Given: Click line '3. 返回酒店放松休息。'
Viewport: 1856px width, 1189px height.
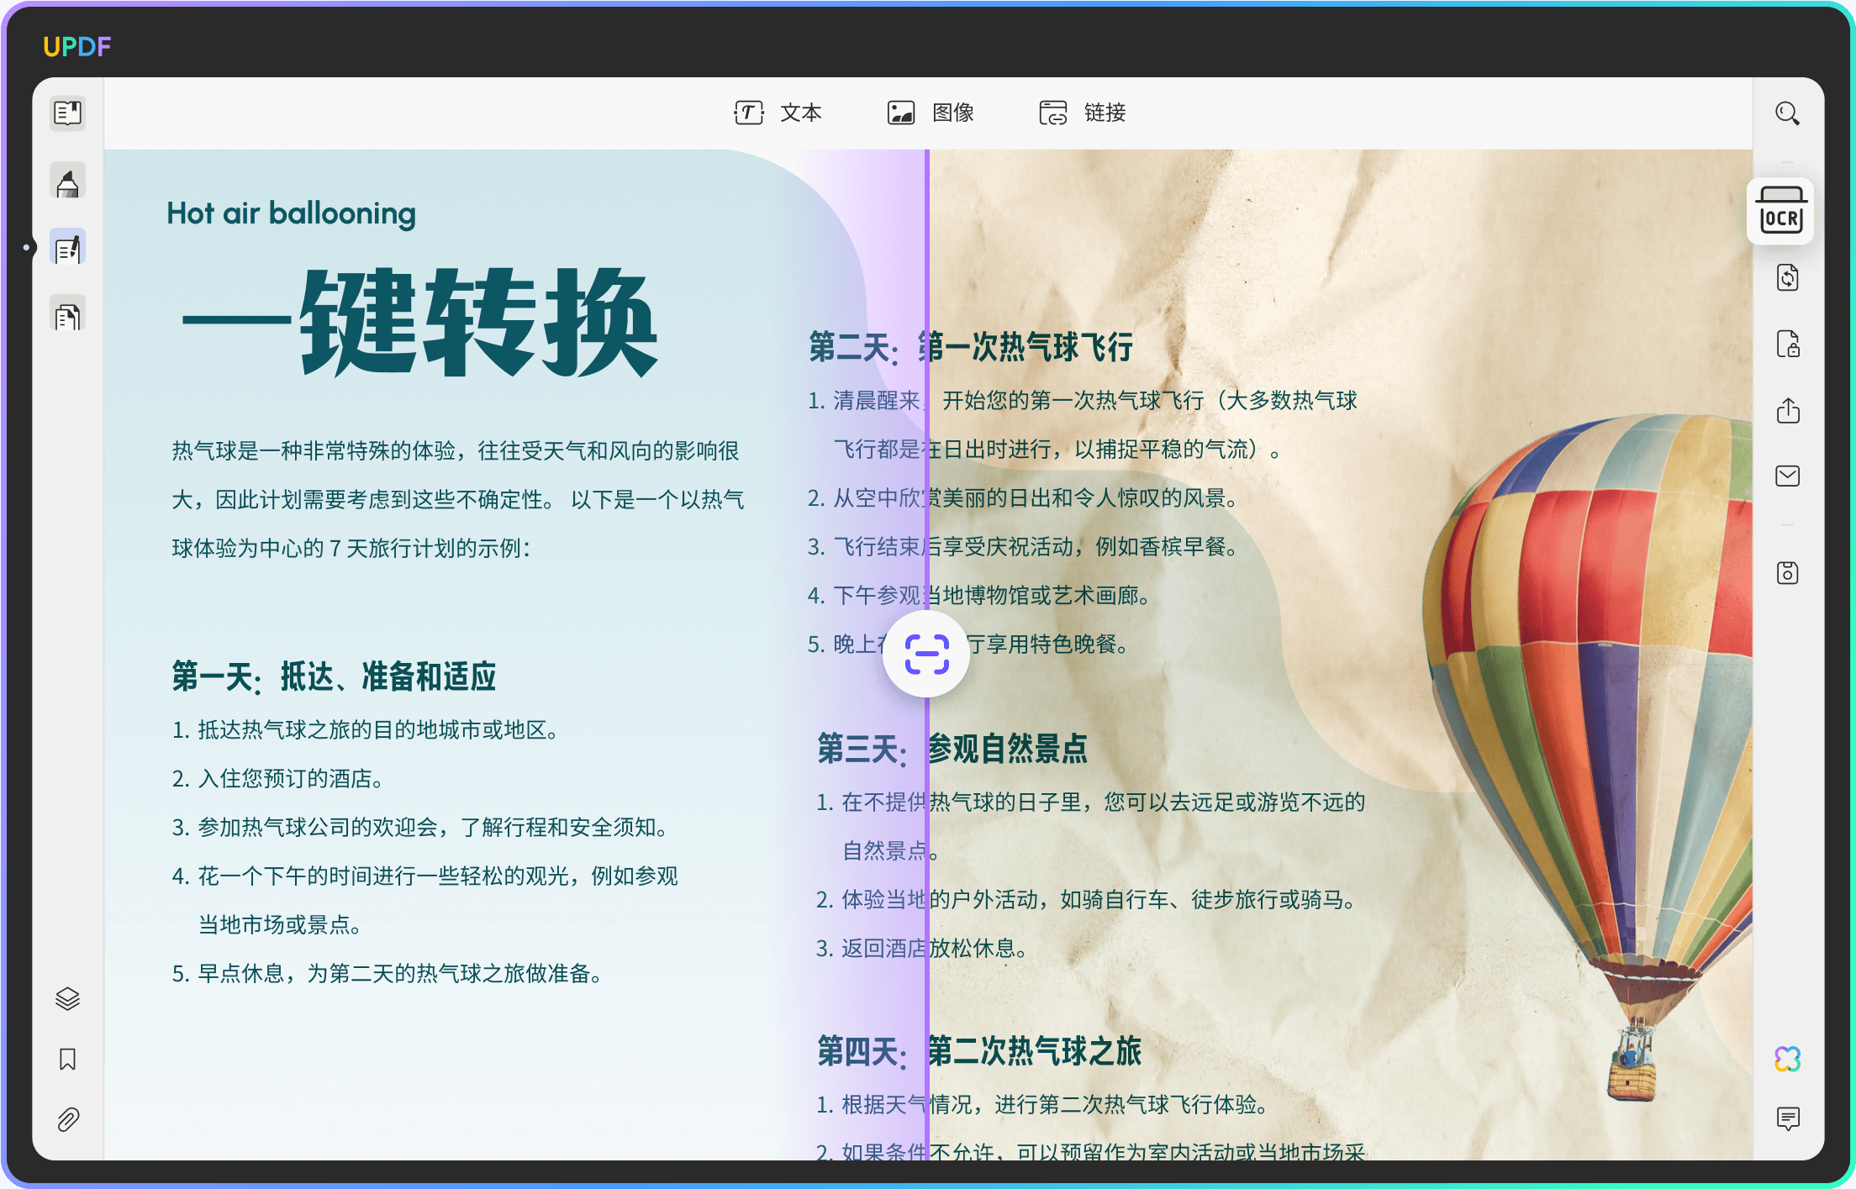Looking at the screenshot, I should (921, 949).
